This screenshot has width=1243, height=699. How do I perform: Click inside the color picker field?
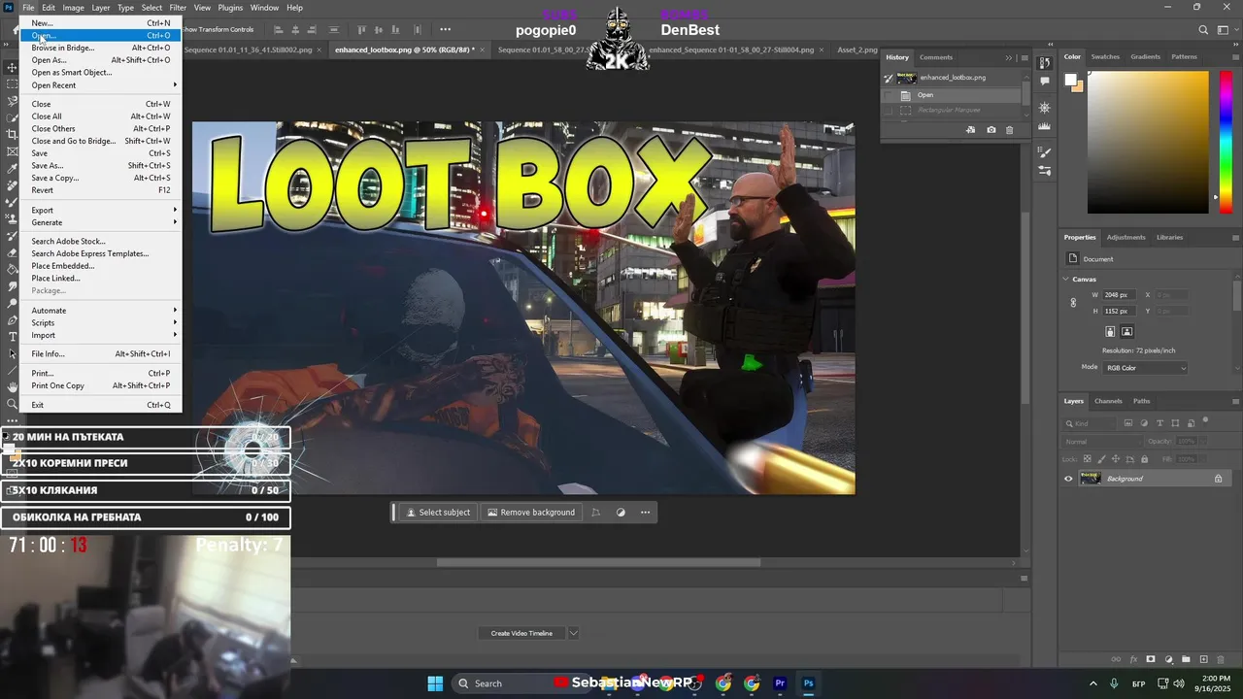pyautogui.click(x=1148, y=142)
